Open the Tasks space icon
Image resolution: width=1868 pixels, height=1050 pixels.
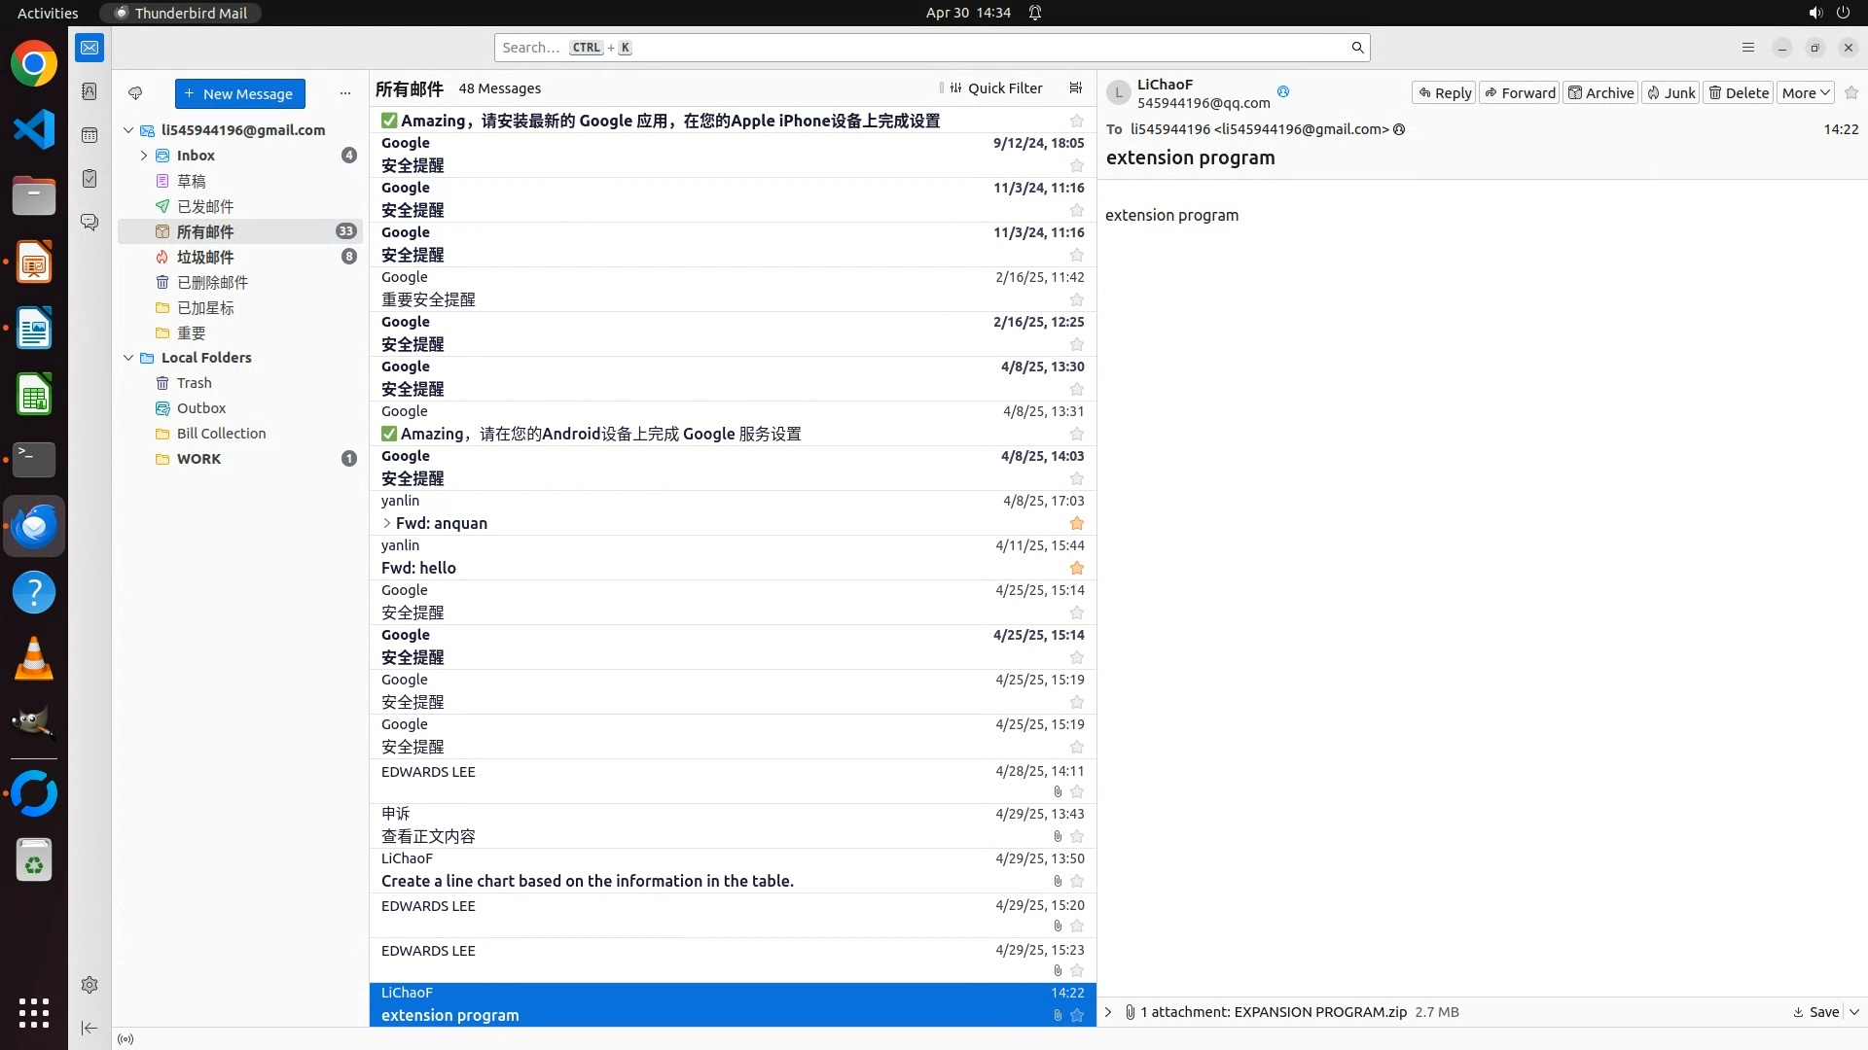coord(90,179)
